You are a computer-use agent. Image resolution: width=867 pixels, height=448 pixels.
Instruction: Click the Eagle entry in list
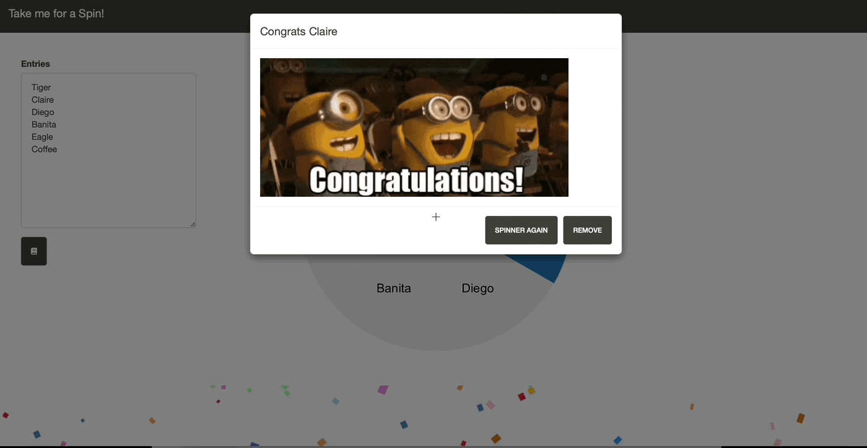point(42,137)
